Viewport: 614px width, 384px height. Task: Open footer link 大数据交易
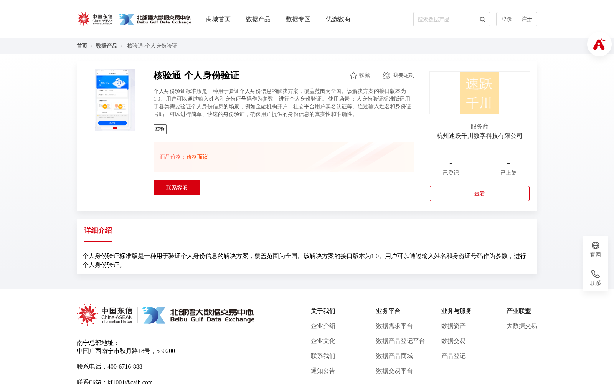coord(522,326)
